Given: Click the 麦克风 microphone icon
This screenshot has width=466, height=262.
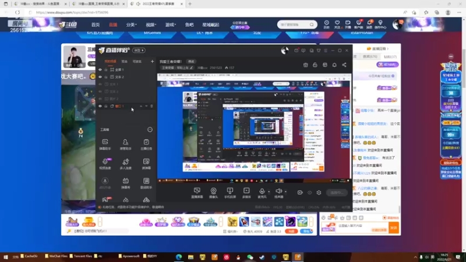Looking at the screenshot, I should tap(262, 192).
